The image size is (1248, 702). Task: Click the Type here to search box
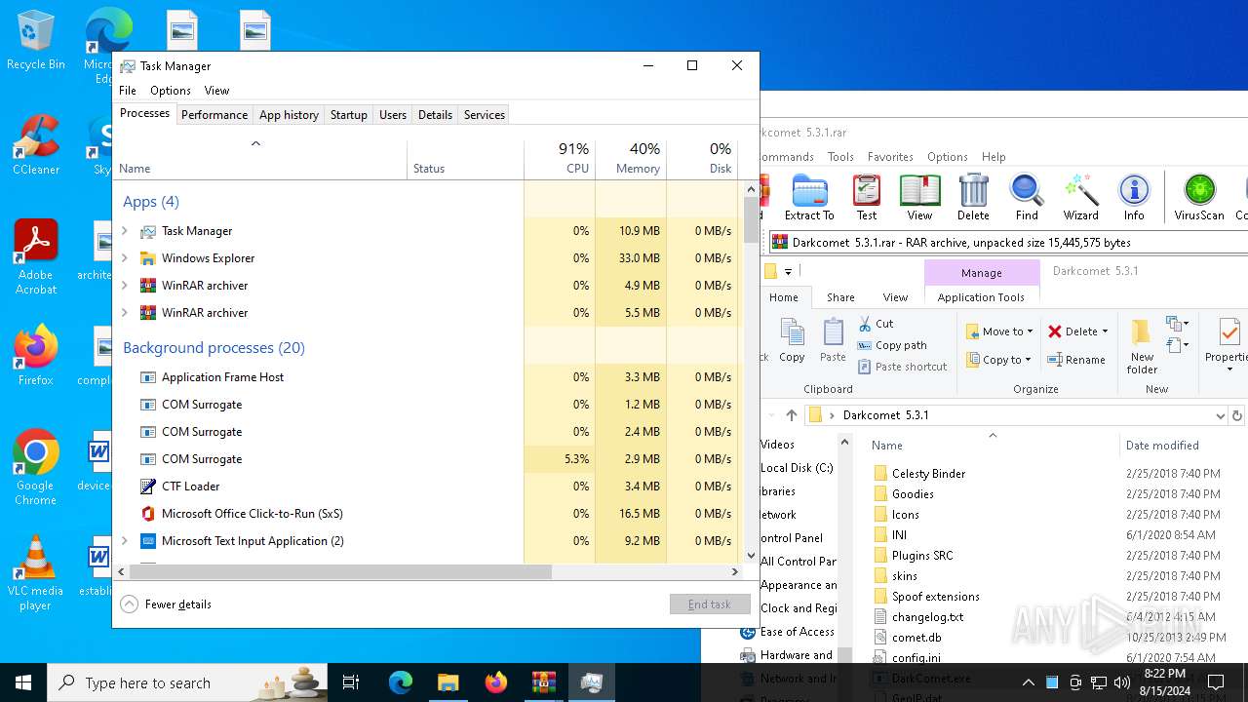click(x=187, y=682)
